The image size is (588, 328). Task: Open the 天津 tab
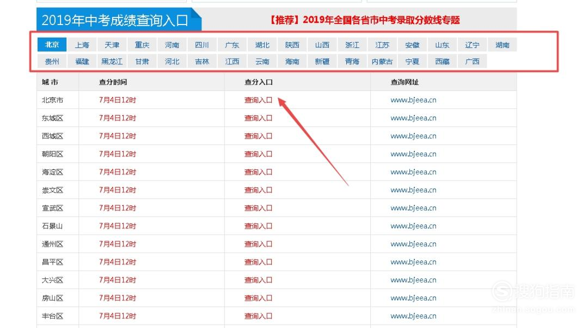pyautogui.click(x=112, y=45)
